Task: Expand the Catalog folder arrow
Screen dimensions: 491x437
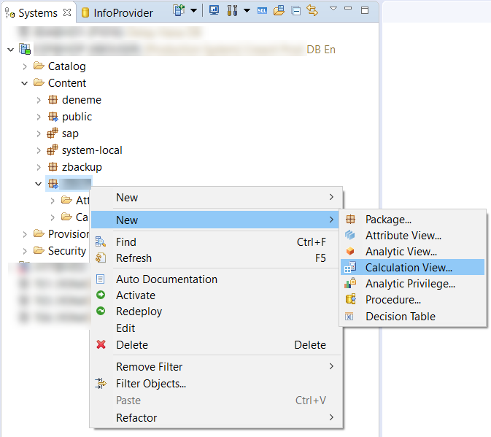Action: [x=25, y=66]
